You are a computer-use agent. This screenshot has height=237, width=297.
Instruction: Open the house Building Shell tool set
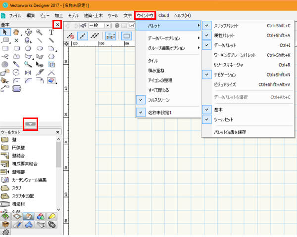click(28, 216)
